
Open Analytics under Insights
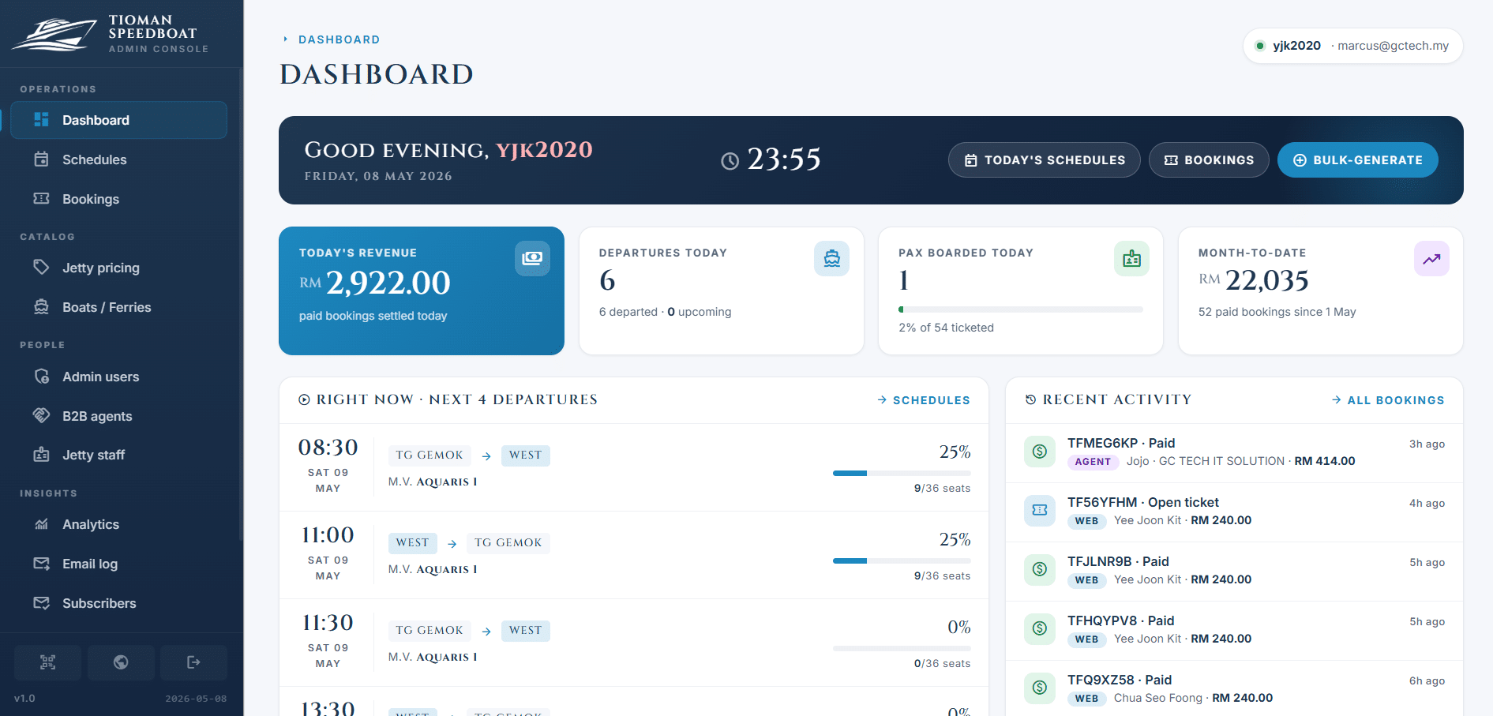click(118, 524)
